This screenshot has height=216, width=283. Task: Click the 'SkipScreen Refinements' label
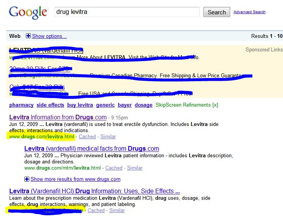click(183, 105)
